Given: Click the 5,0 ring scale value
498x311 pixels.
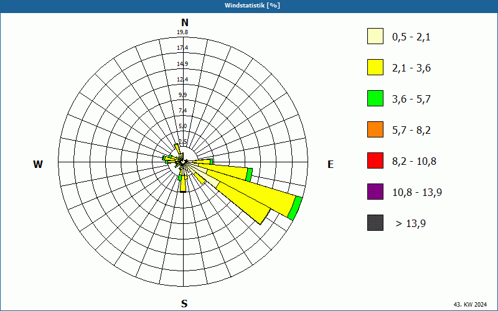Looking at the screenshot, I should pyautogui.click(x=182, y=126).
